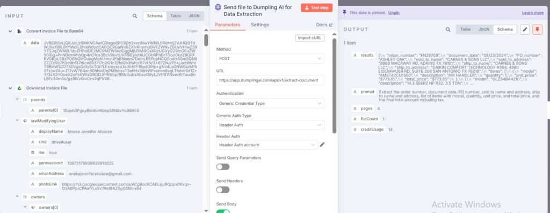Viewport: 550px width, 213px height.
Task: Click the Convert invoice File to Base64 node icon
Action: (20, 31)
